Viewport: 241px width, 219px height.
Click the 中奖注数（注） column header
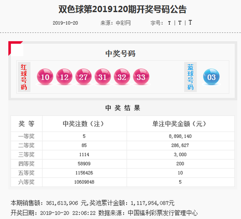coord(84,124)
